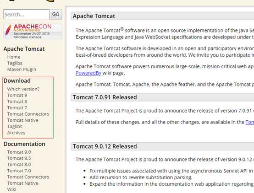This screenshot has height=193, width=254.
Task: Click the Search input field
Action: (x=27, y=14)
